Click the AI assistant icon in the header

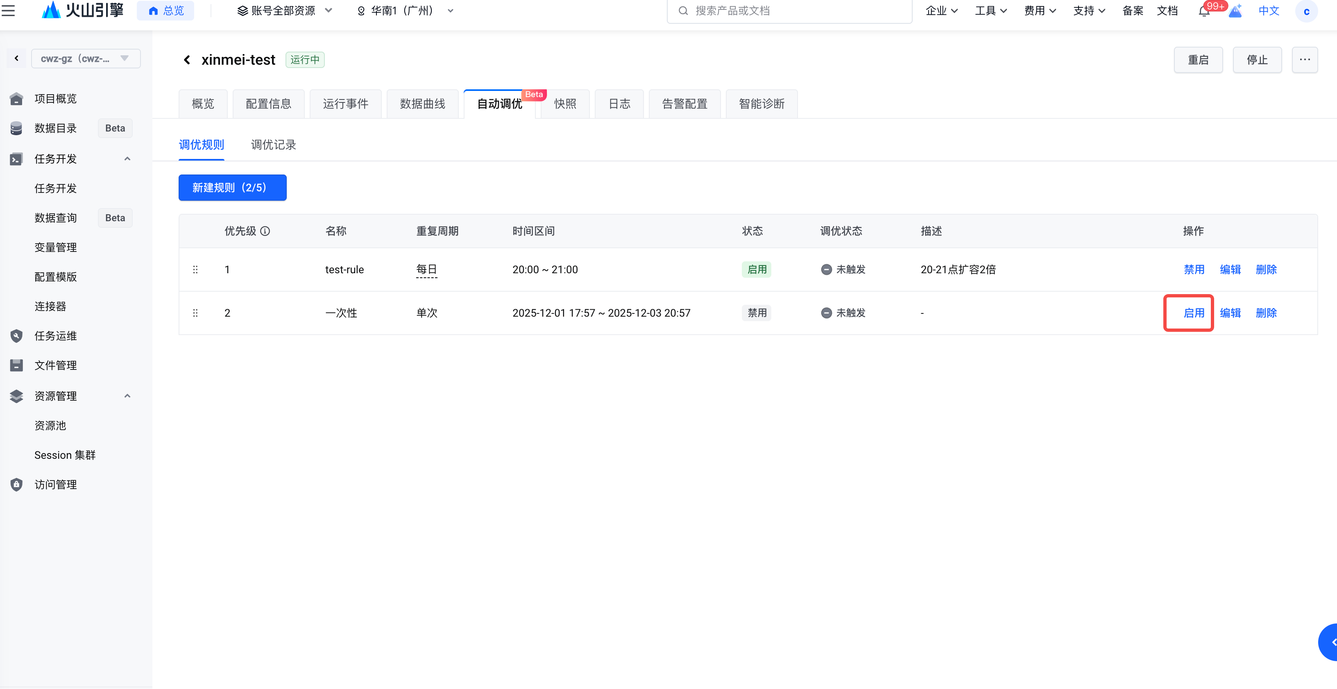(1235, 11)
